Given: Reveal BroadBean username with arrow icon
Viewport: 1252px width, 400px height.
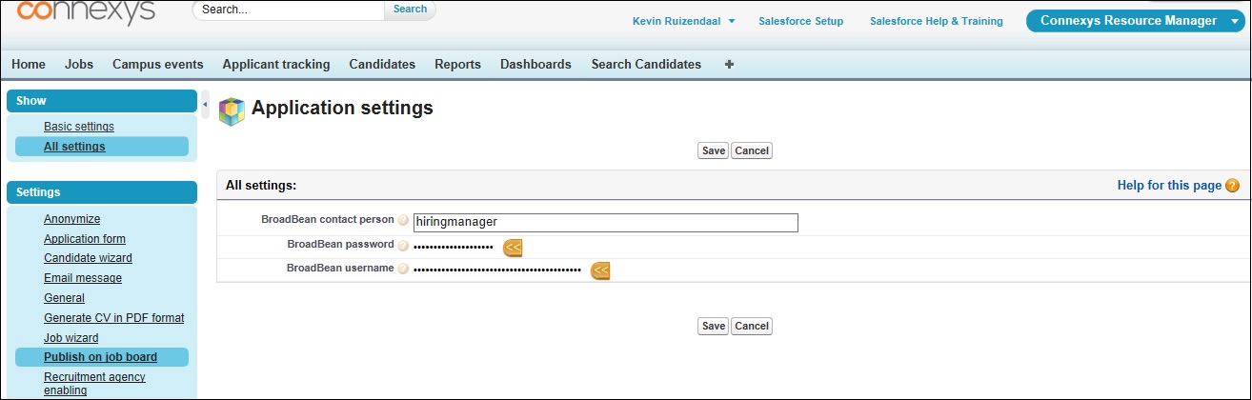Looking at the screenshot, I should pos(600,270).
